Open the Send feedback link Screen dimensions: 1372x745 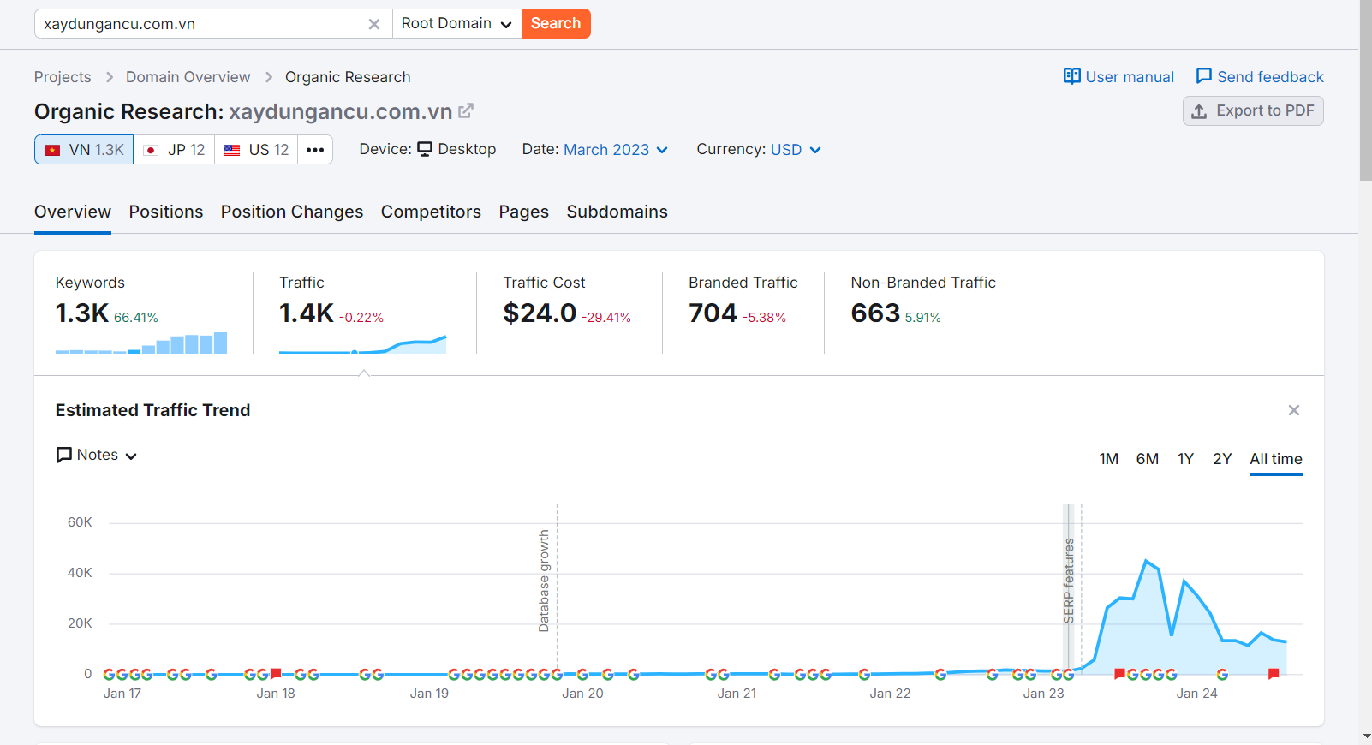[1260, 77]
